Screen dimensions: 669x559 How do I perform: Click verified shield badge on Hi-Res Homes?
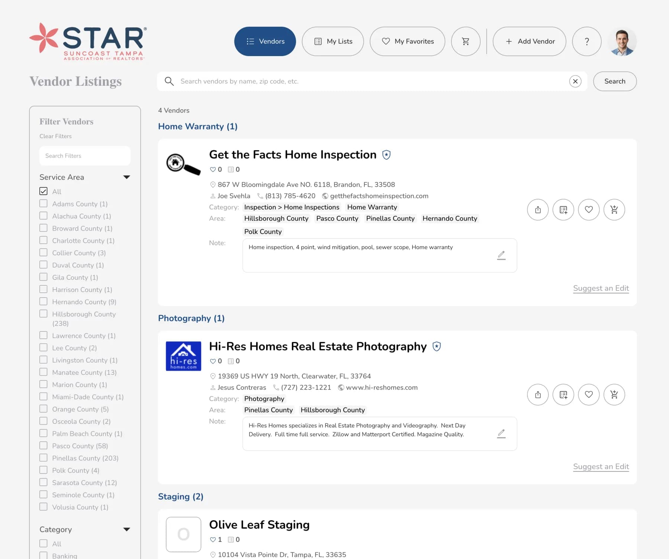(x=436, y=347)
